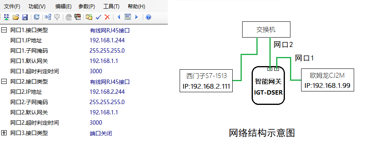Click the network devices search toolbar icon

[7, 17]
